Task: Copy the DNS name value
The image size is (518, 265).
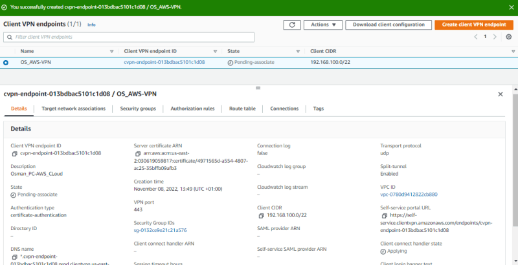Action: pyautogui.click(x=14, y=257)
